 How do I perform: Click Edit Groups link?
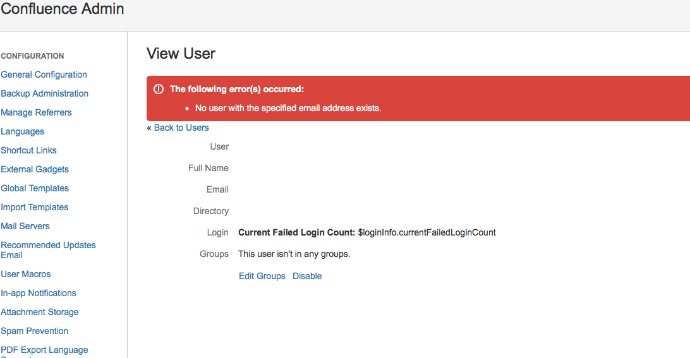point(262,276)
